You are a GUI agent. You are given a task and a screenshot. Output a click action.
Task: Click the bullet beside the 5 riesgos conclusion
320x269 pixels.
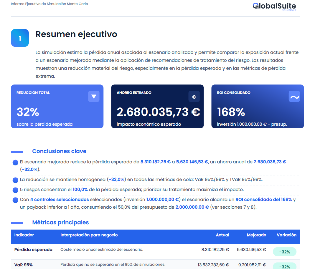point(15,190)
